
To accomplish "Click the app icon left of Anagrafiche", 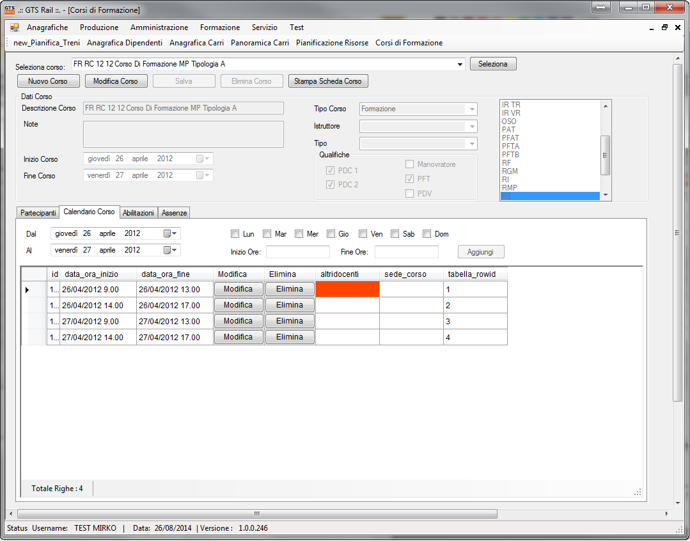I will click(15, 27).
